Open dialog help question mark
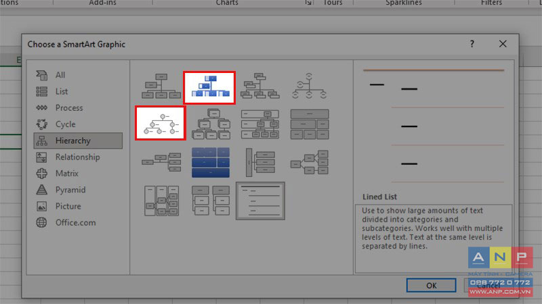This screenshot has width=542, height=304. tap(472, 44)
